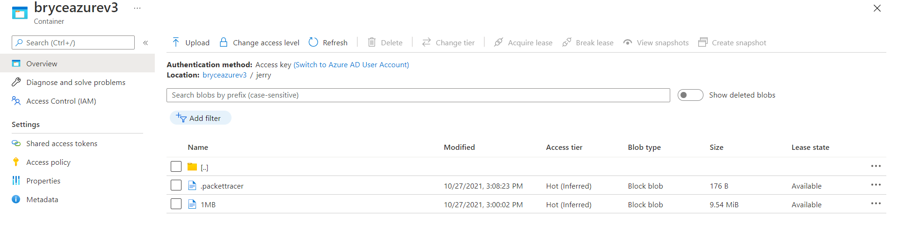Viewport: 898px width, 225px height.
Task: Click the Break lease icon
Action: [566, 42]
